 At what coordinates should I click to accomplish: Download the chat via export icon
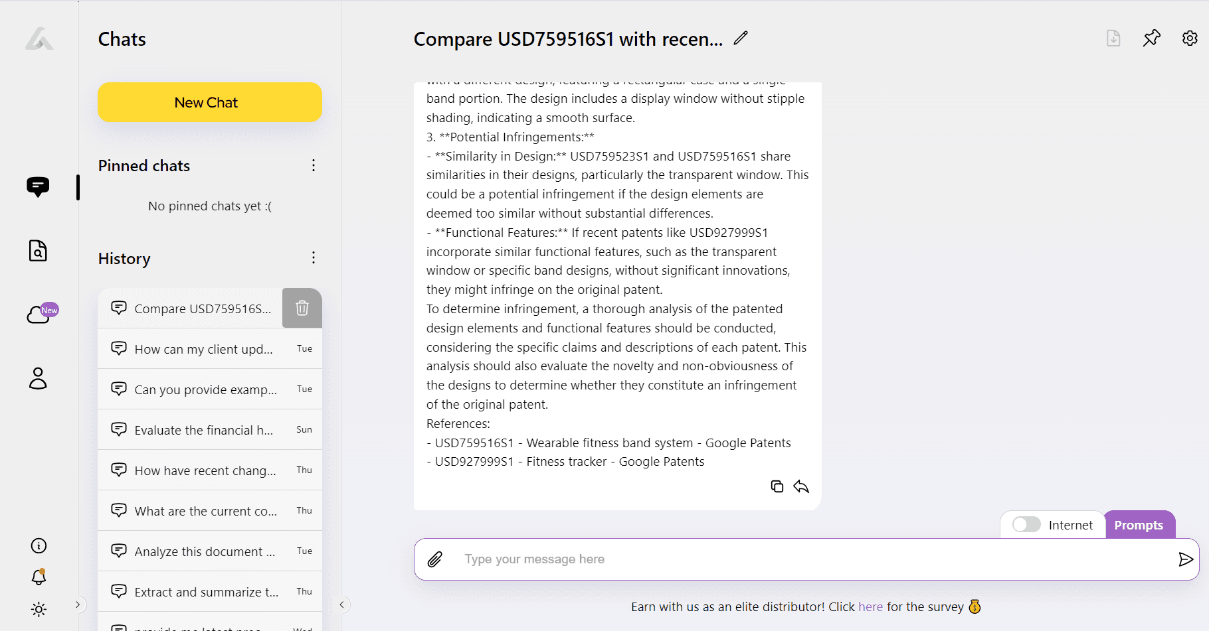(1113, 38)
